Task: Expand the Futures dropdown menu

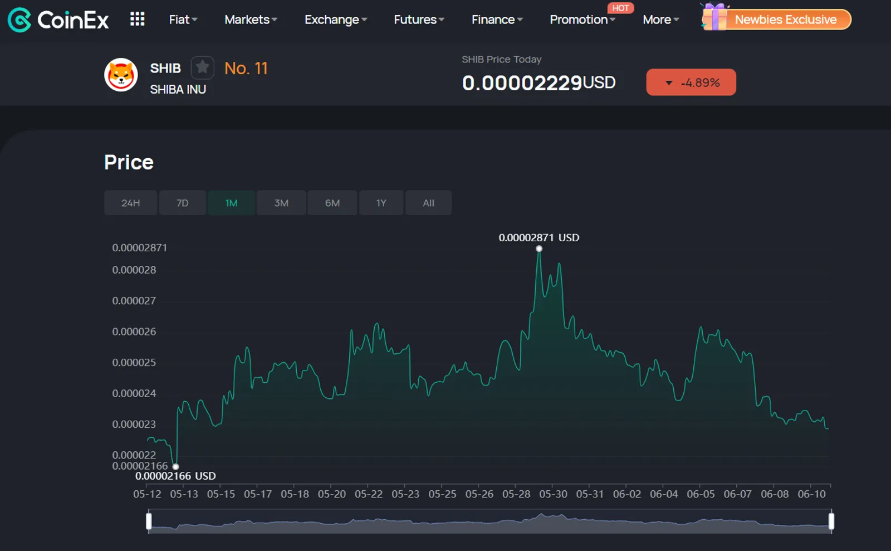Action: pos(419,19)
